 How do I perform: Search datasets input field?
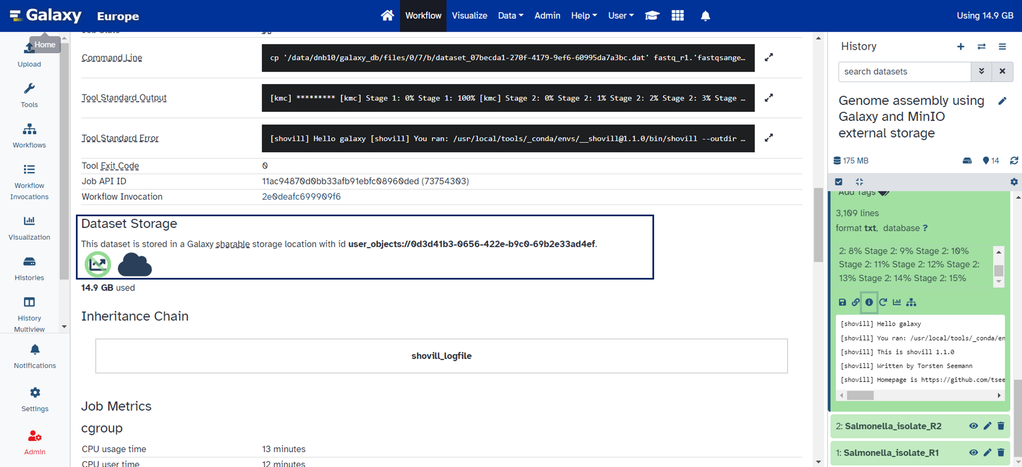click(x=905, y=72)
